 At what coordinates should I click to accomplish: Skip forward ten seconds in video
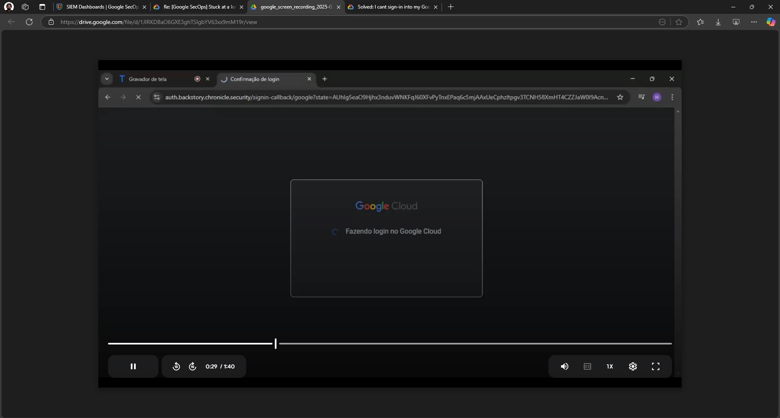click(193, 366)
